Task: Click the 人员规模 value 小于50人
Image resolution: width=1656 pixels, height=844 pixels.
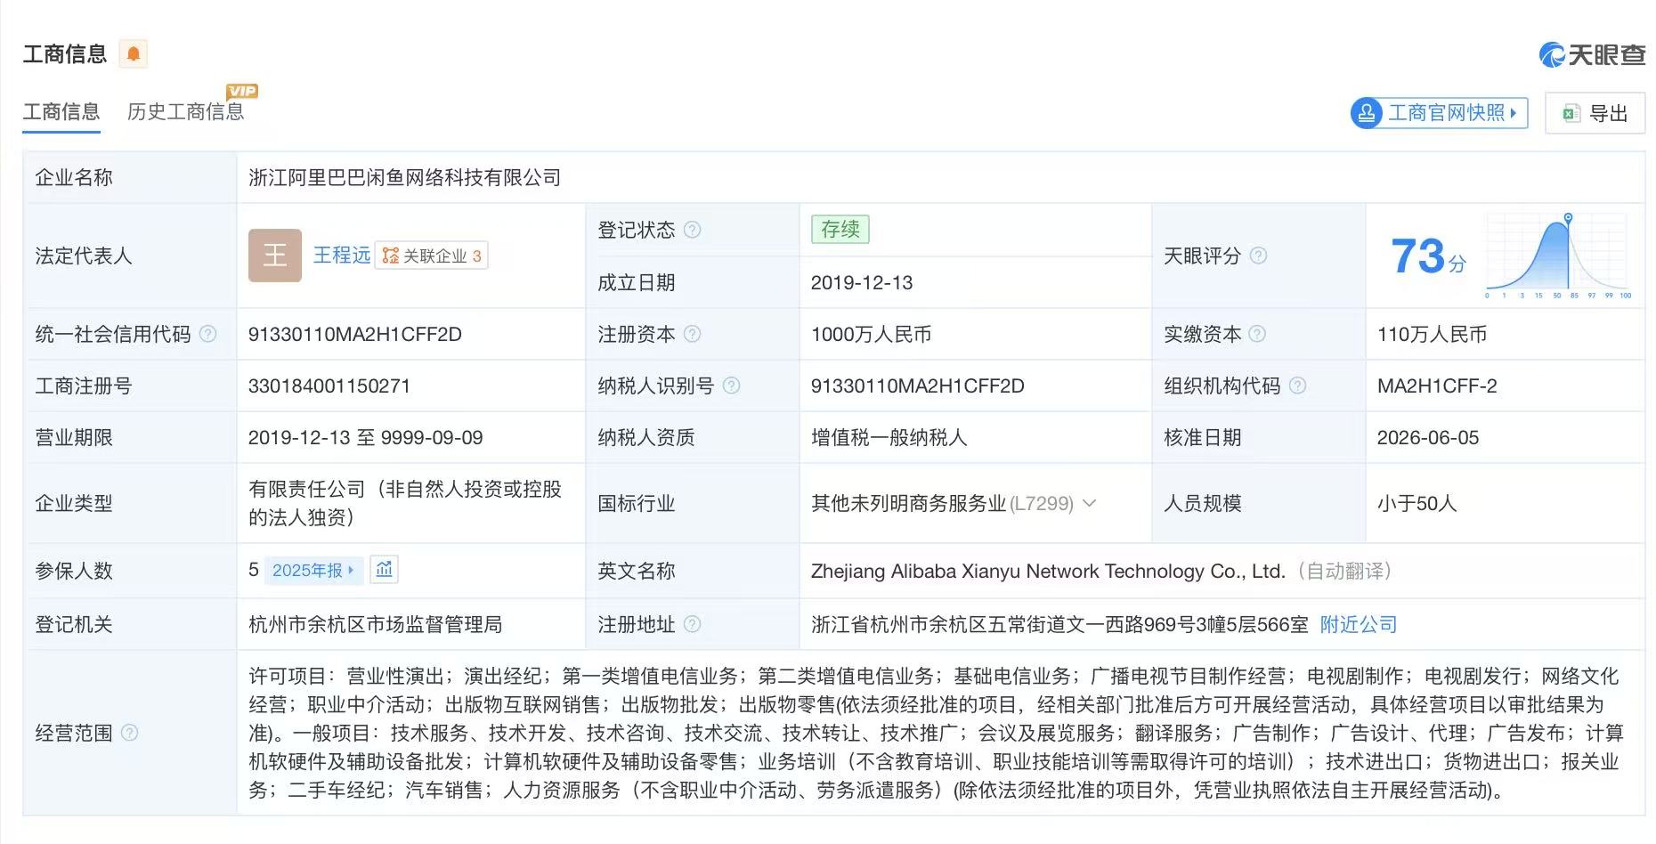Action: 1417,503
